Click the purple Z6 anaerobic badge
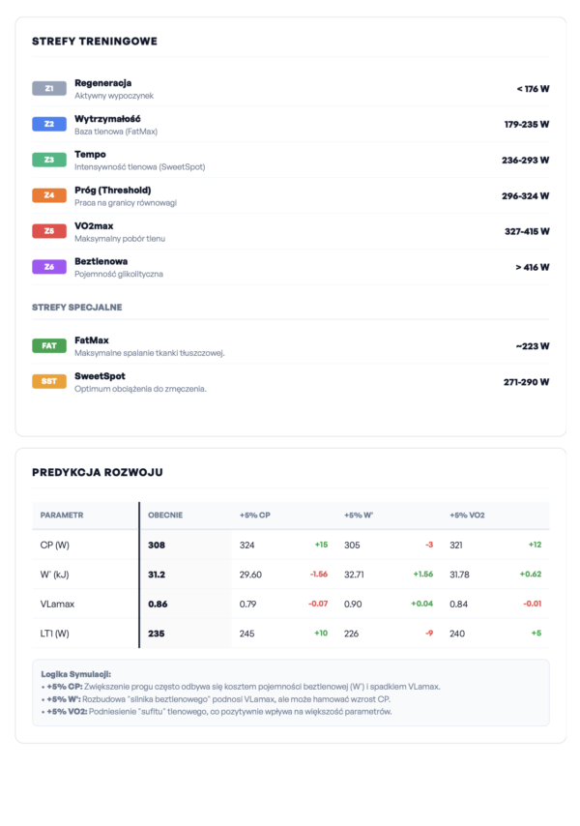Viewport: 580px width, 826px height. pos(48,267)
